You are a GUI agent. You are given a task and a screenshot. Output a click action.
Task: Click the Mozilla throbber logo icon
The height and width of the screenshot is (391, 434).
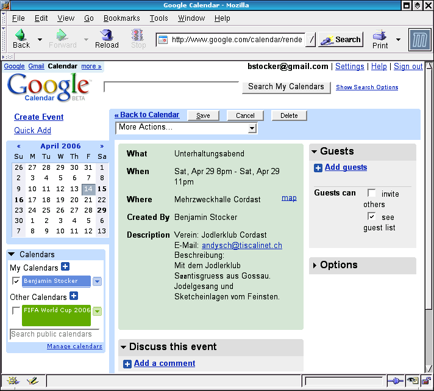(420, 40)
